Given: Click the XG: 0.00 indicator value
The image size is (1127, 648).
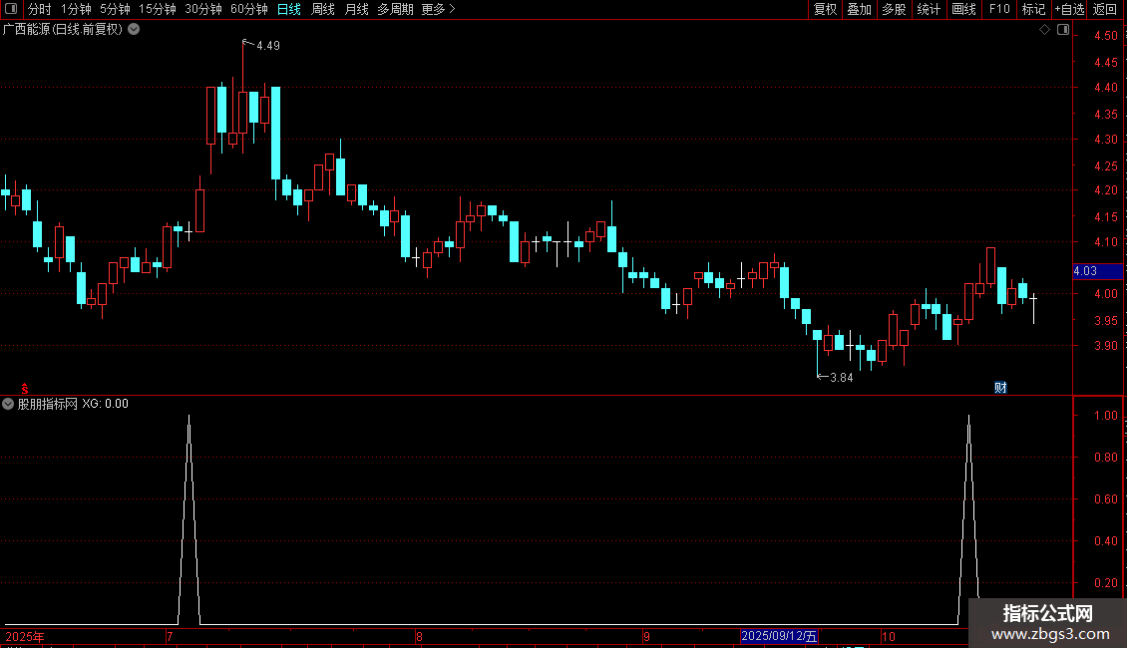Looking at the screenshot, I should (105, 404).
